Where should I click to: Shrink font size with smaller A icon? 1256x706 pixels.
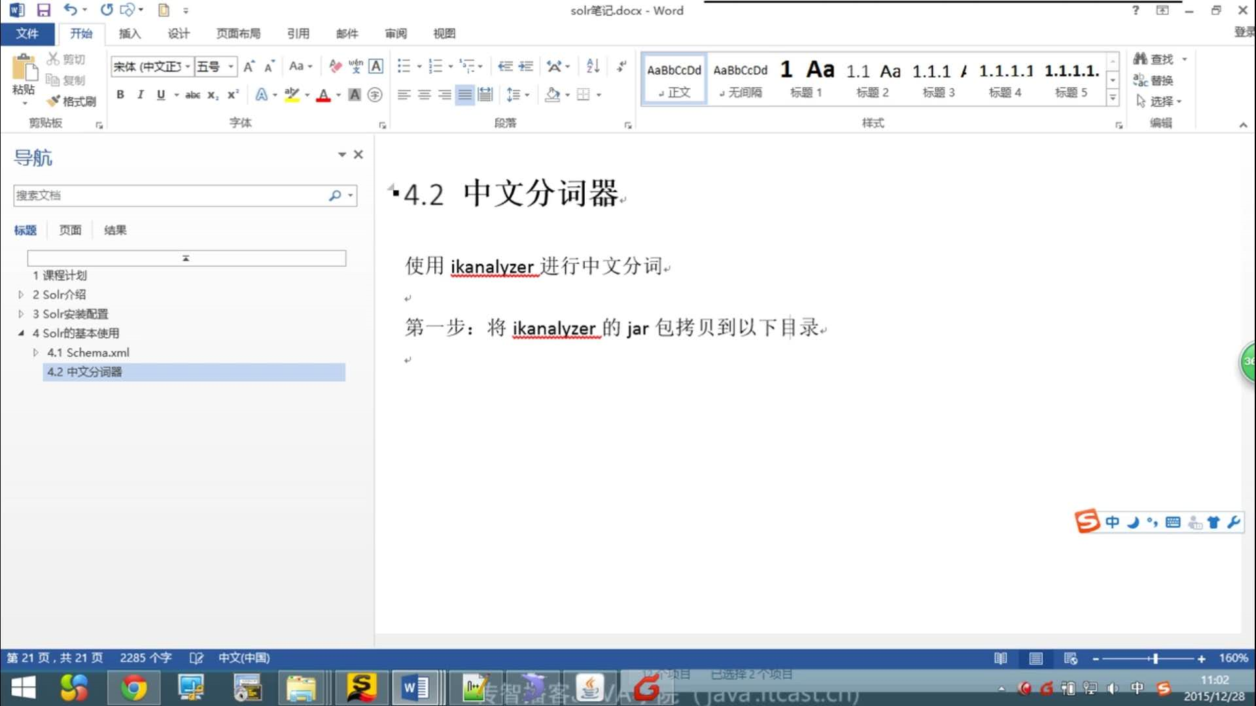click(269, 66)
